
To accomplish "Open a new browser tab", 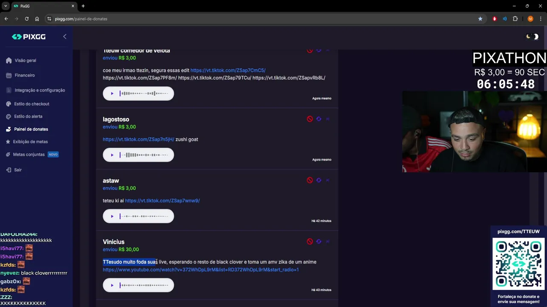I will [83, 6].
